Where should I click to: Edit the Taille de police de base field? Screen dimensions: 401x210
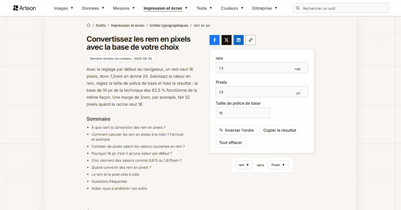click(x=243, y=113)
